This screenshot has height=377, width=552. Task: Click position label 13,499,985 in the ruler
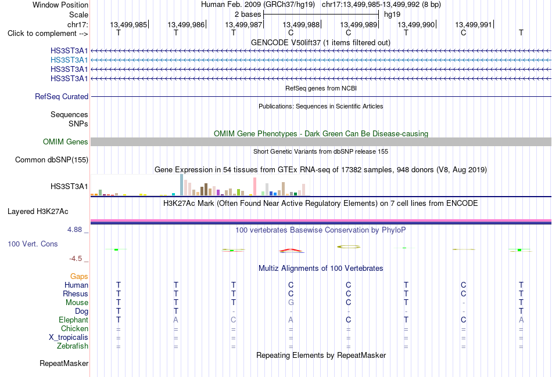point(128,24)
